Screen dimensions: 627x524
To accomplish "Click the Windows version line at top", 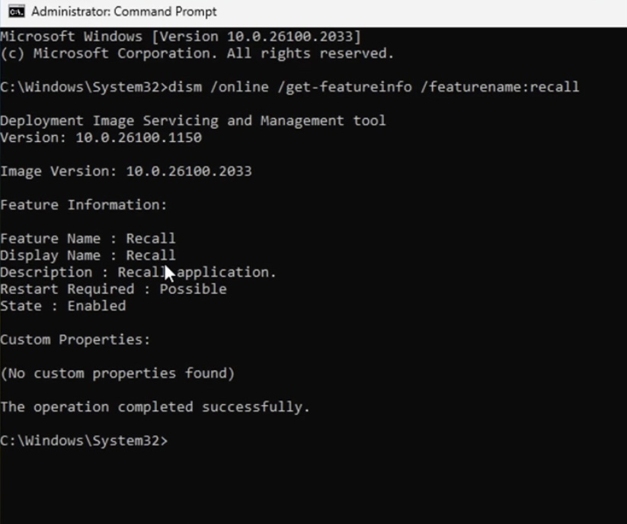I will click(181, 37).
